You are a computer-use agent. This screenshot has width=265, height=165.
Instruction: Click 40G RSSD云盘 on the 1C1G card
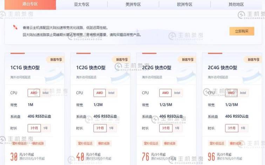(39, 116)
